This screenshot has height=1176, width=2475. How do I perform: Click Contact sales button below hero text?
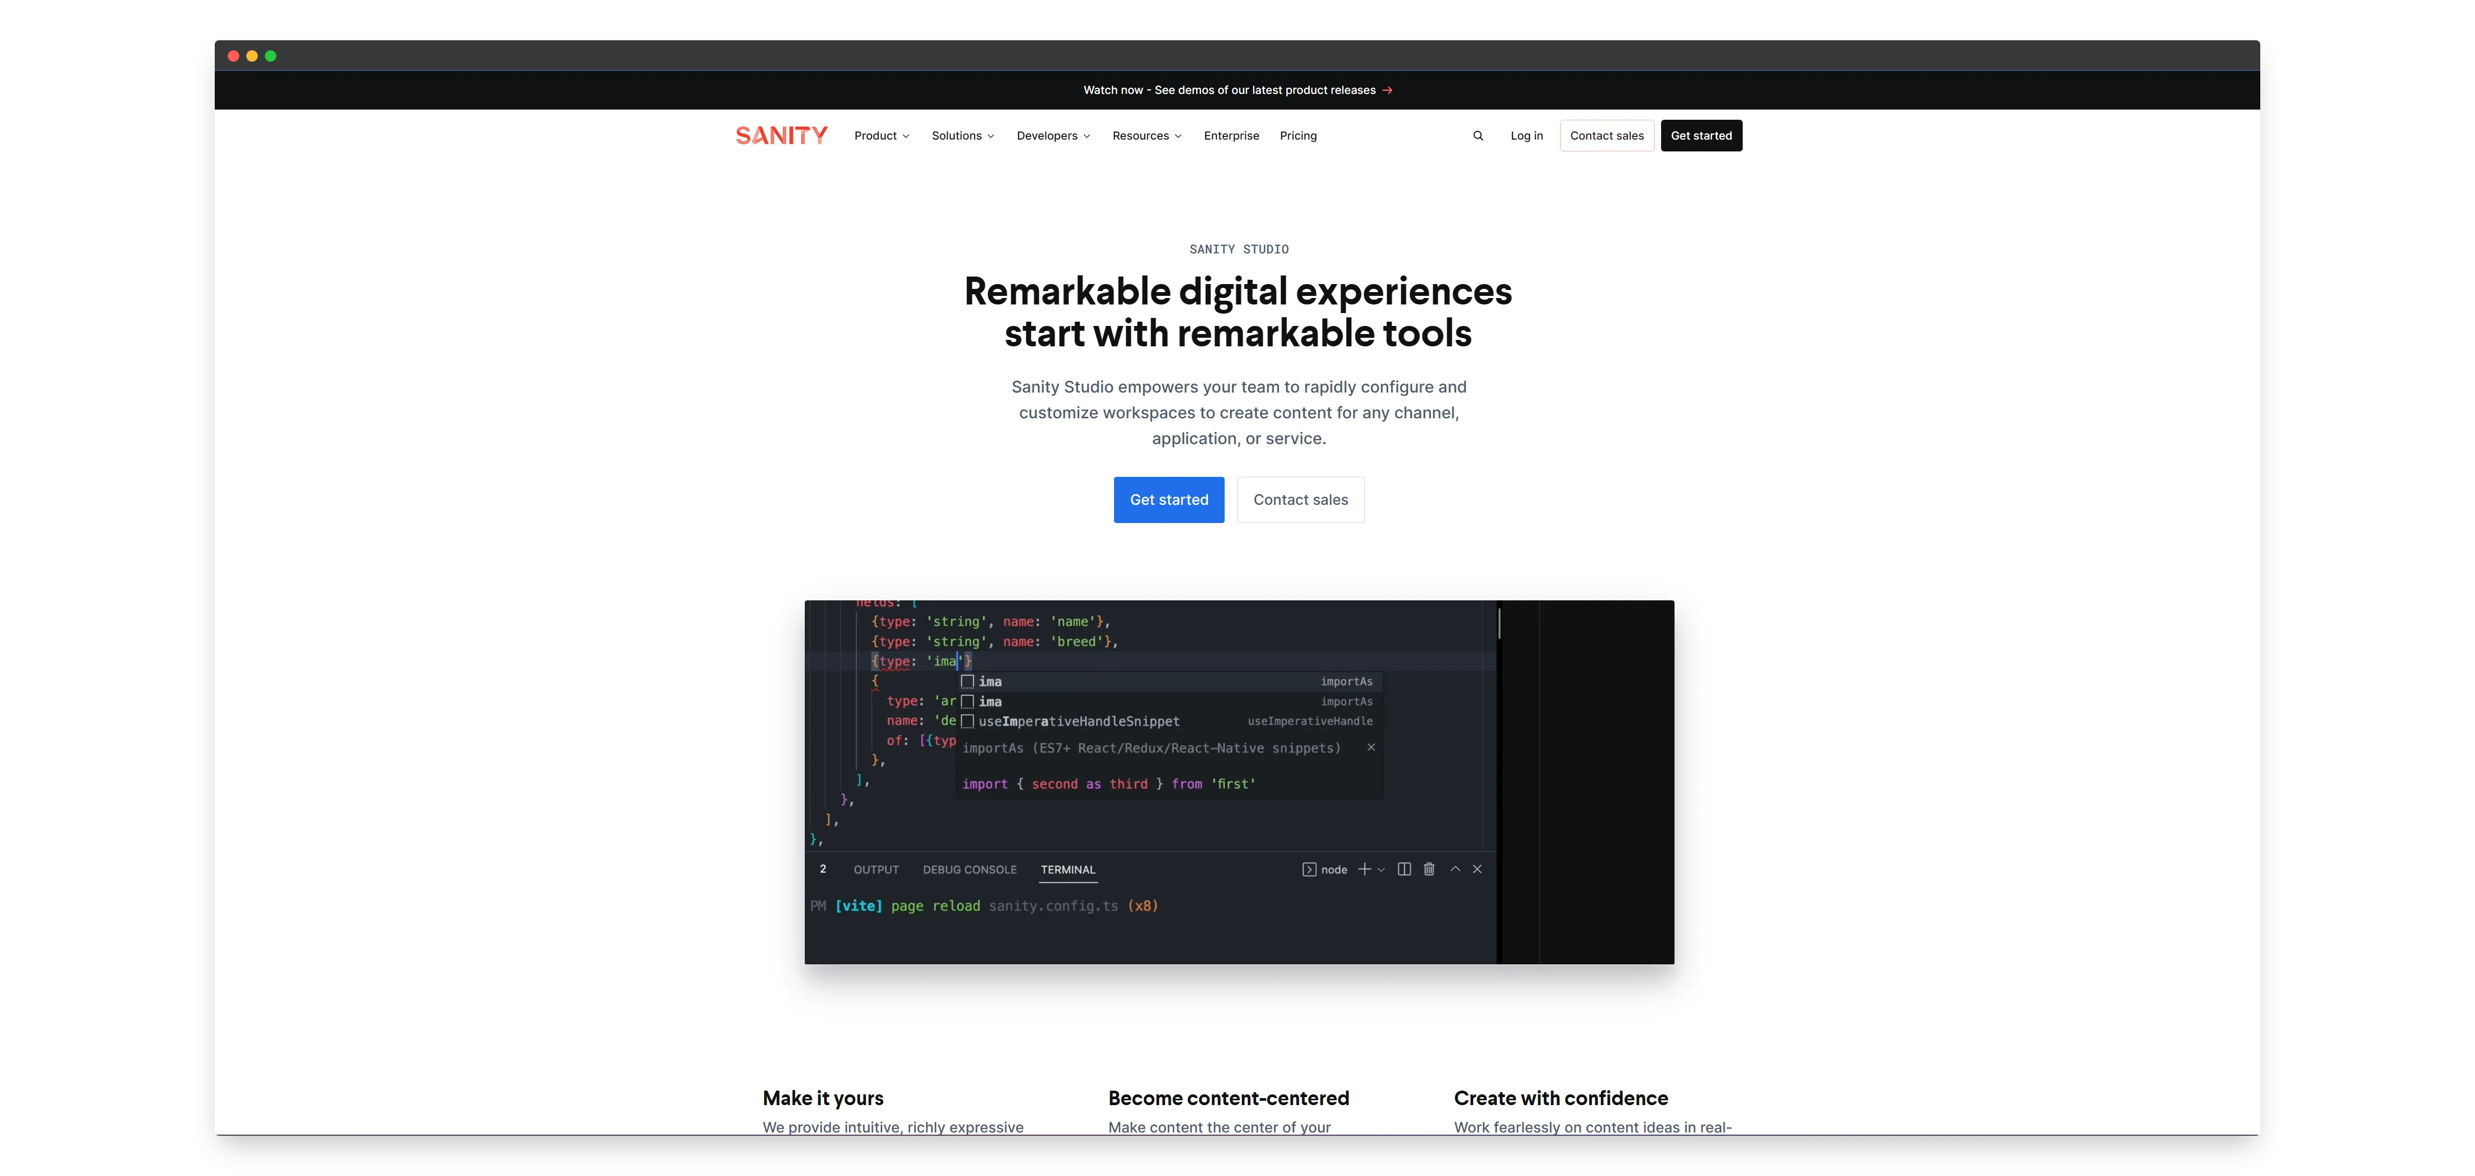[x=1300, y=499]
